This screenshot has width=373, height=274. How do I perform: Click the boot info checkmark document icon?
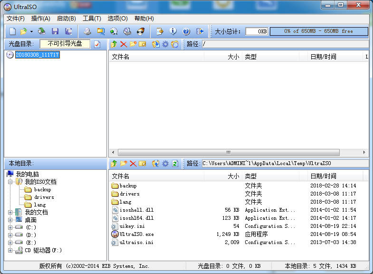97,44
